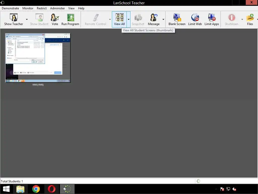Viewport: 258px width, 194px height.
Task: Click the VM1 (VM1) student label
Action: 38,85
